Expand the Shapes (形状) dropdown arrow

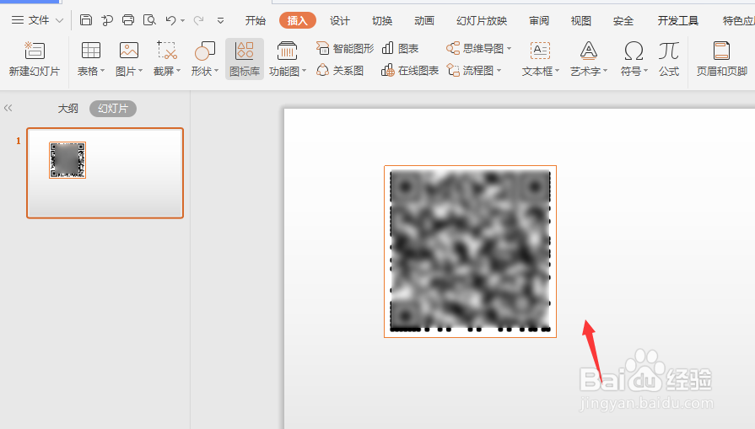coord(217,71)
